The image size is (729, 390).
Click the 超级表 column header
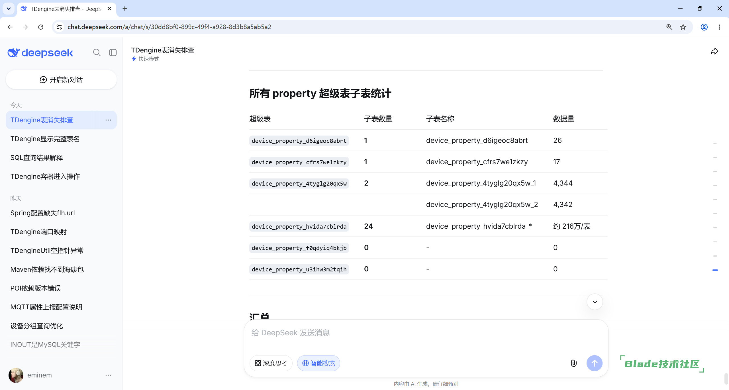click(x=260, y=119)
